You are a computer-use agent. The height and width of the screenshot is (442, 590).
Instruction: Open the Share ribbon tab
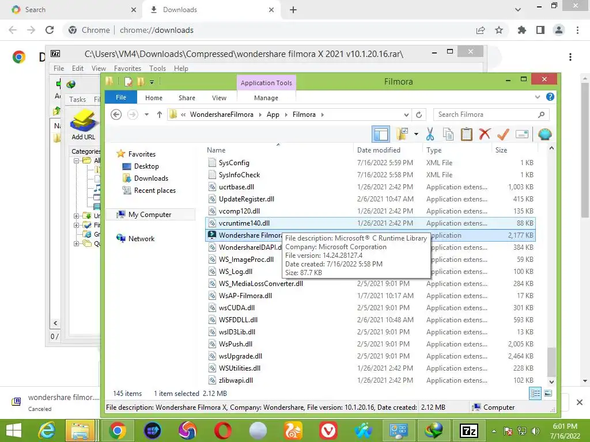pyautogui.click(x=187, y=98)
